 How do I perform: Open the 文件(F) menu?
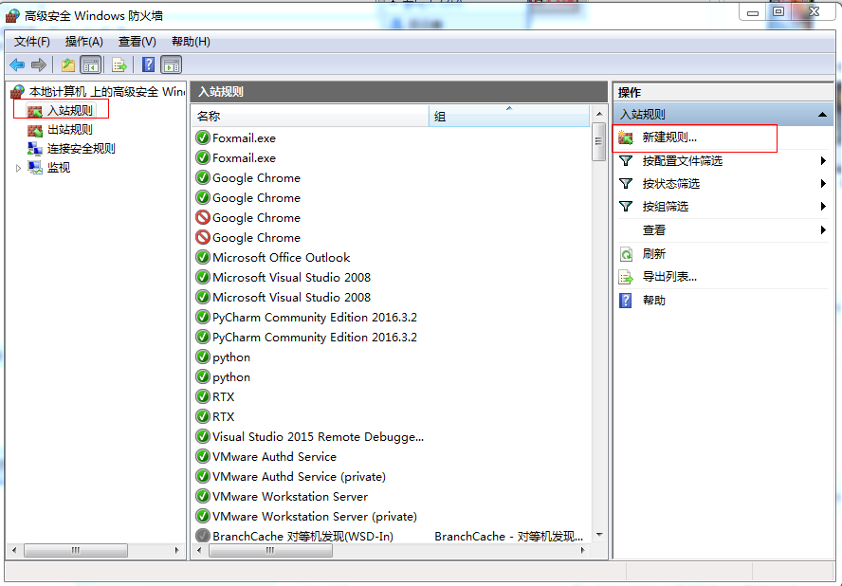pos(31,42)
